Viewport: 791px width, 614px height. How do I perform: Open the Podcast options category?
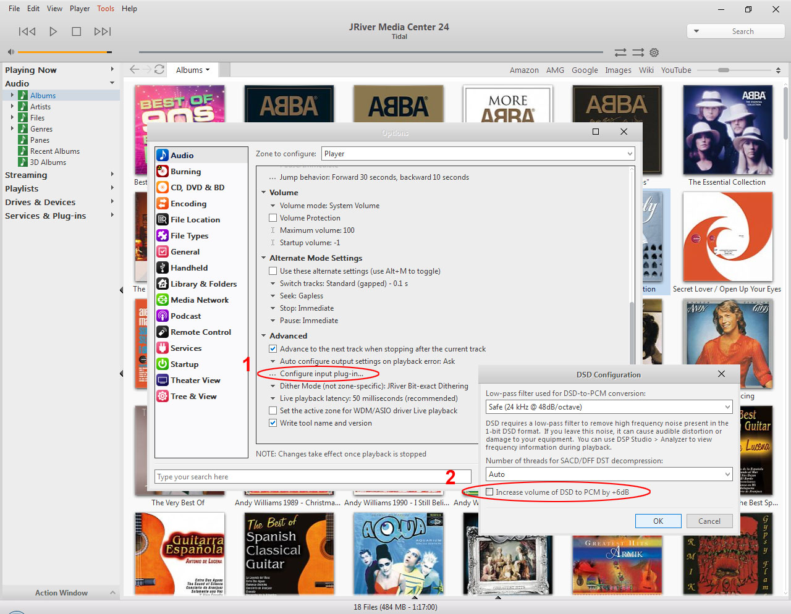(185, 316)
